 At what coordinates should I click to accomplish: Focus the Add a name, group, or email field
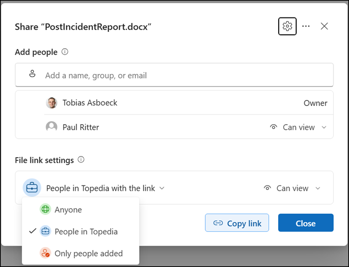click(174, 75)
